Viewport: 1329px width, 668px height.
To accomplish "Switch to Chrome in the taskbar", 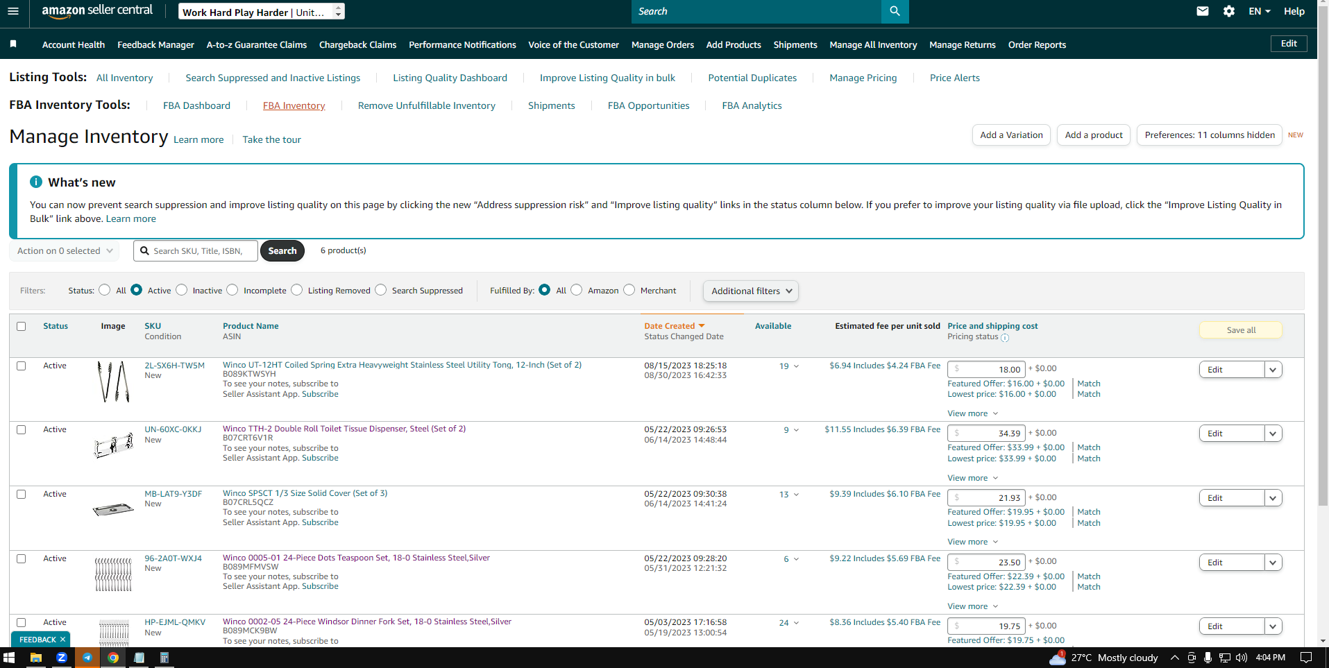I will tap(113, 658).
